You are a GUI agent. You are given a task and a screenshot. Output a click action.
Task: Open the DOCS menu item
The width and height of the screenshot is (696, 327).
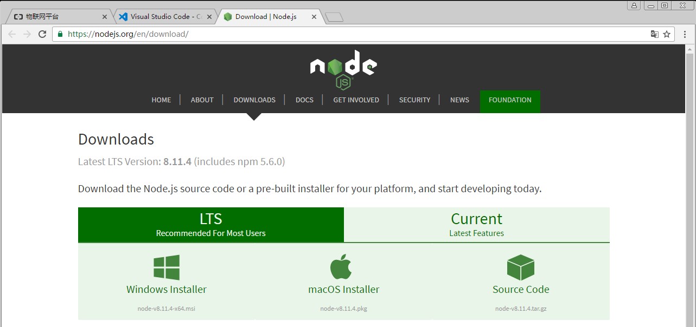click(x=304, y=100)
